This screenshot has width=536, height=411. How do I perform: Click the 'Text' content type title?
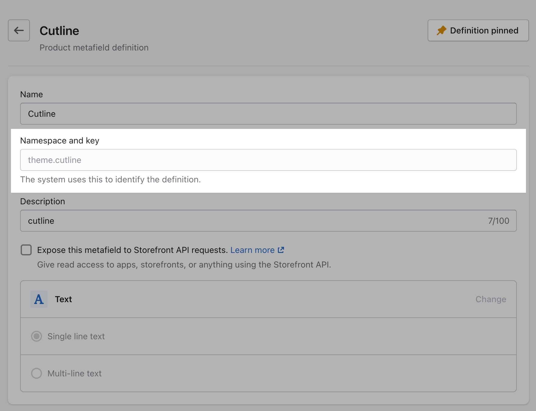pyautogui.click(x=63, y=299)
